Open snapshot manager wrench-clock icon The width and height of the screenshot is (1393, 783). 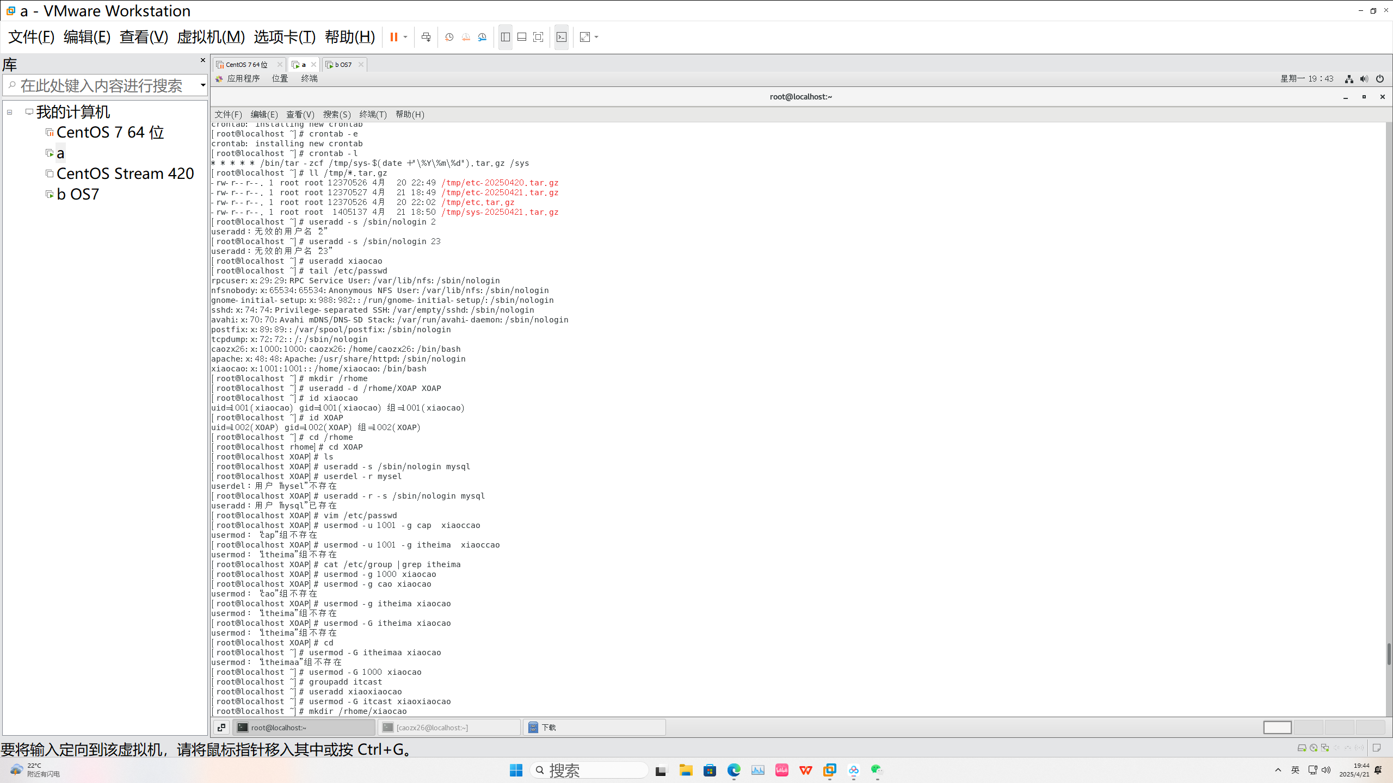[482, 37]
